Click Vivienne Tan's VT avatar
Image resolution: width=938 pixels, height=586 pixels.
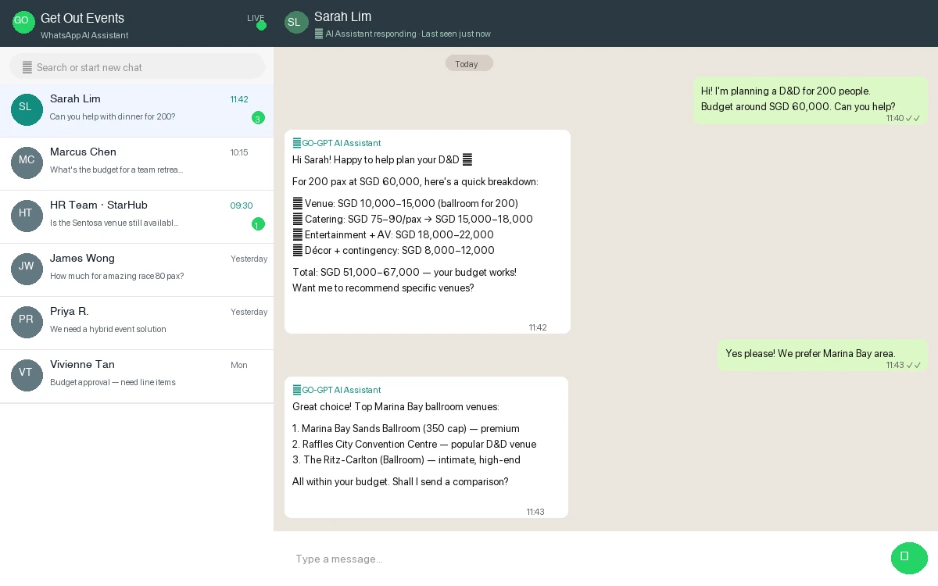pos(27,375)
